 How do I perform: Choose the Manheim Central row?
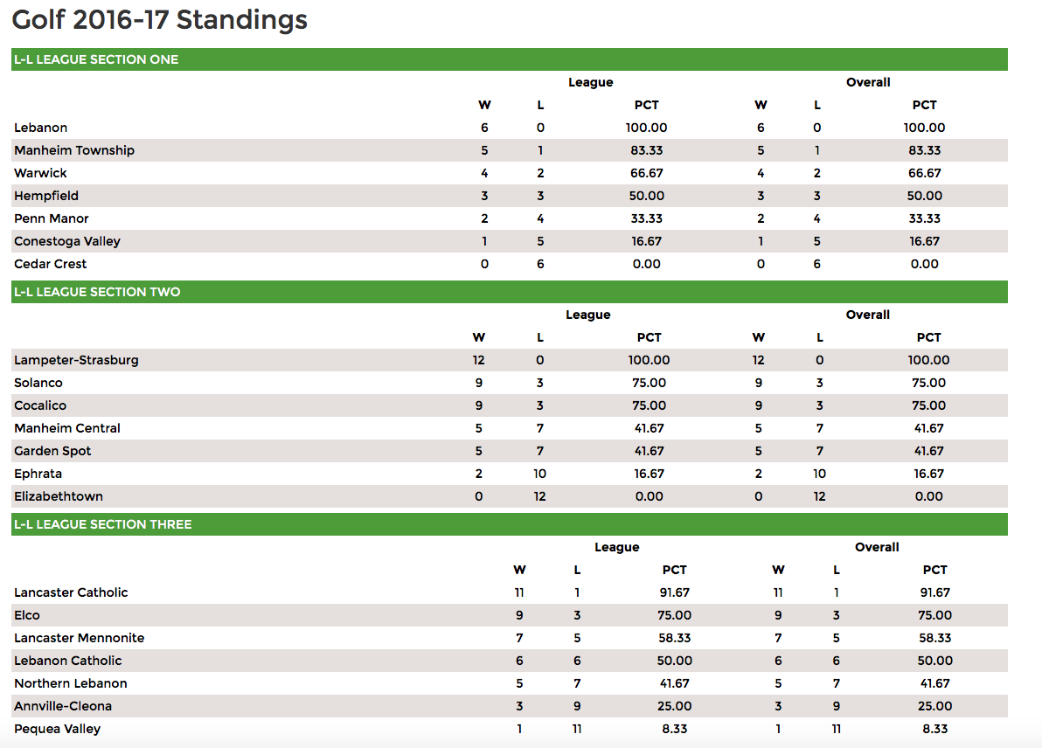tap(509, 428)
